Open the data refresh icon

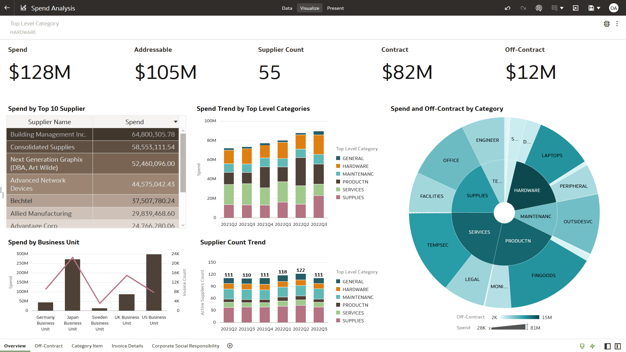tap(539, 8)
